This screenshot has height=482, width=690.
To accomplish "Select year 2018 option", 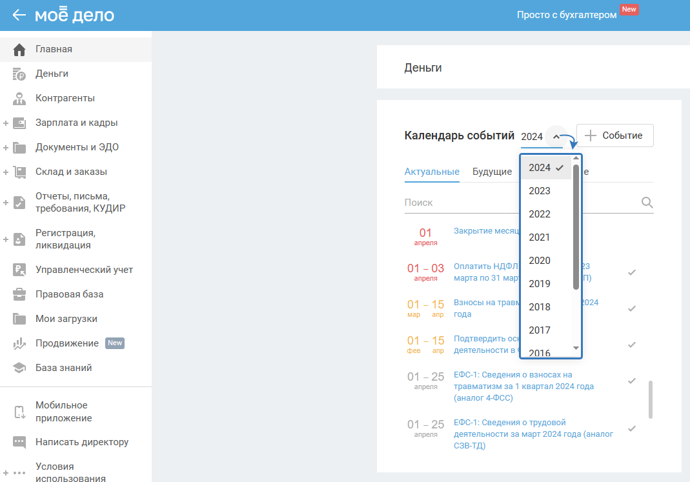I will [x=546, y=307].
